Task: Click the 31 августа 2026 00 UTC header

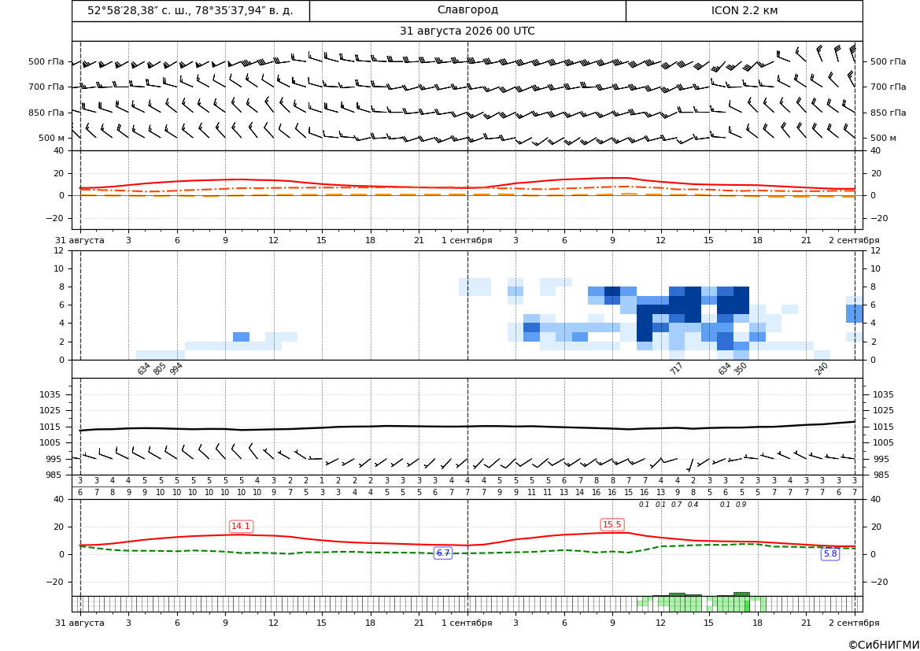Action: point(467,31)
